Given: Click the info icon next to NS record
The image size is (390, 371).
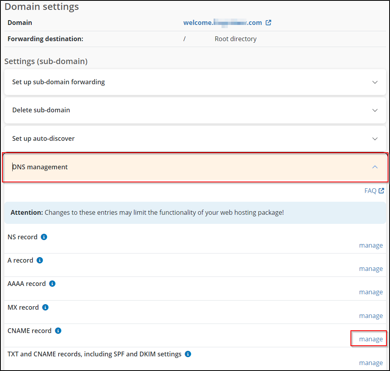Looking at the screenshot, I should click(44, 237).
